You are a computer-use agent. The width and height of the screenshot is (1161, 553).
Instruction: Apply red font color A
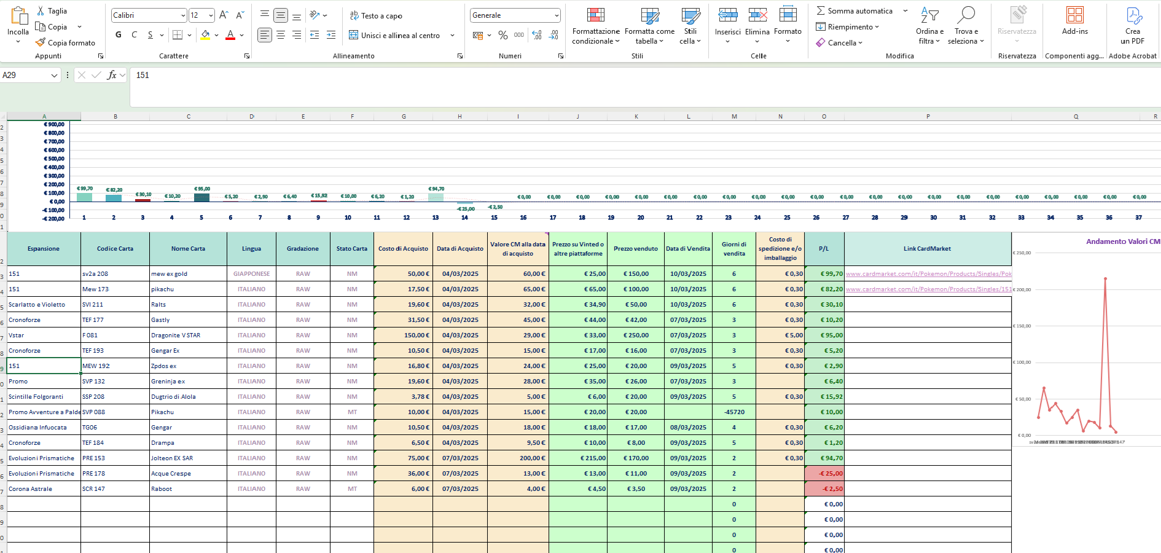coord(230,35)
